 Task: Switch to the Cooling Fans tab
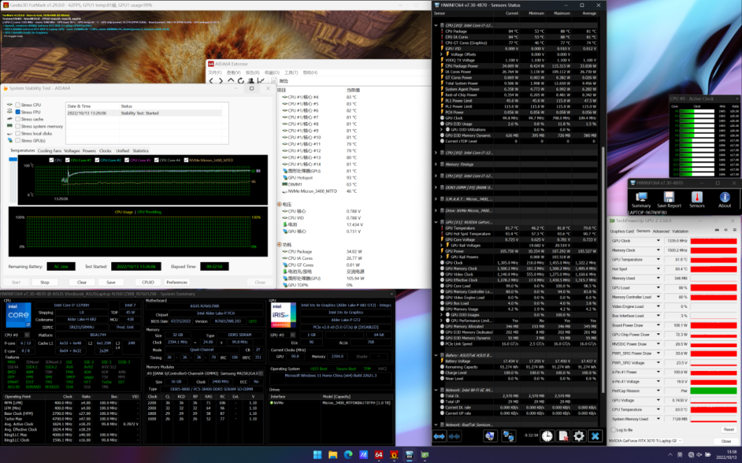(x=49, y=150)
